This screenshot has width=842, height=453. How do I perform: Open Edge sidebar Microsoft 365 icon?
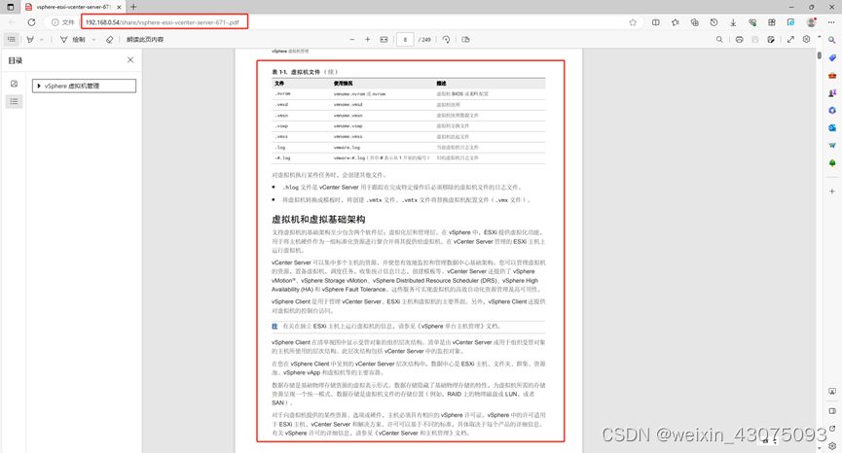pos(832,111)
